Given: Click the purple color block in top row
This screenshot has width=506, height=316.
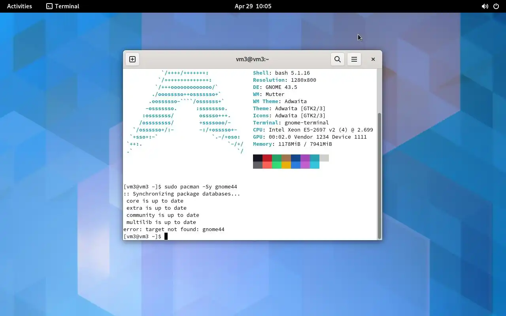Looking at the screenshot, I should [x=305, y=158].
